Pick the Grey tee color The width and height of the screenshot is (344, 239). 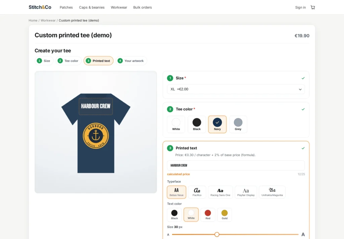click(238, 124)
